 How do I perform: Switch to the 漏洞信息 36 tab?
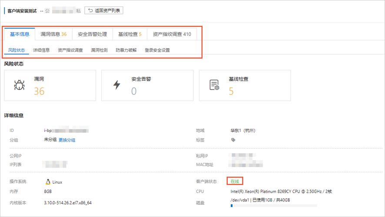click(x=53, y=34)
